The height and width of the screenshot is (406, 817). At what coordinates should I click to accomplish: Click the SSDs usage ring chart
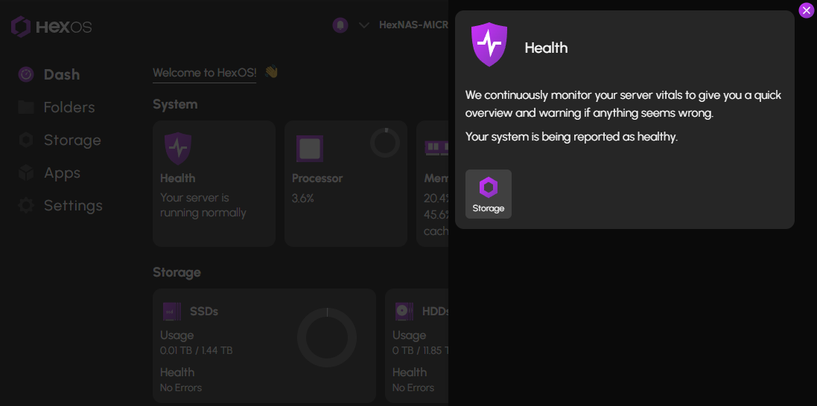[327, 338]
